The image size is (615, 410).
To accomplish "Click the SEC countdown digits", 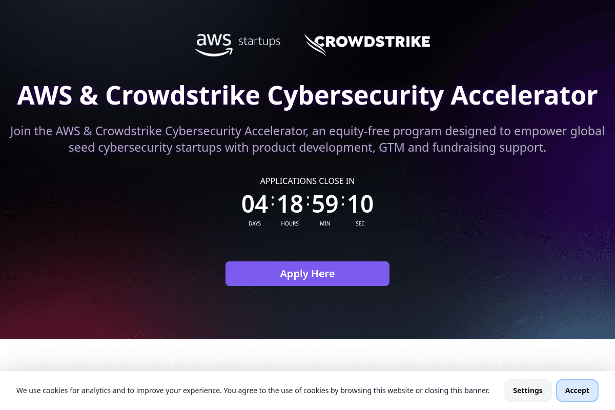I will click(x=360, y=203).
